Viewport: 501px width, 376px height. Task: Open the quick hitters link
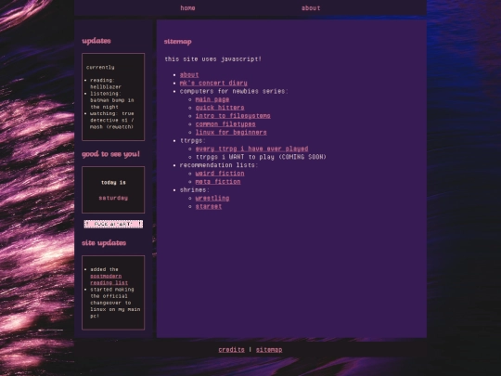[x=220, y=108]
